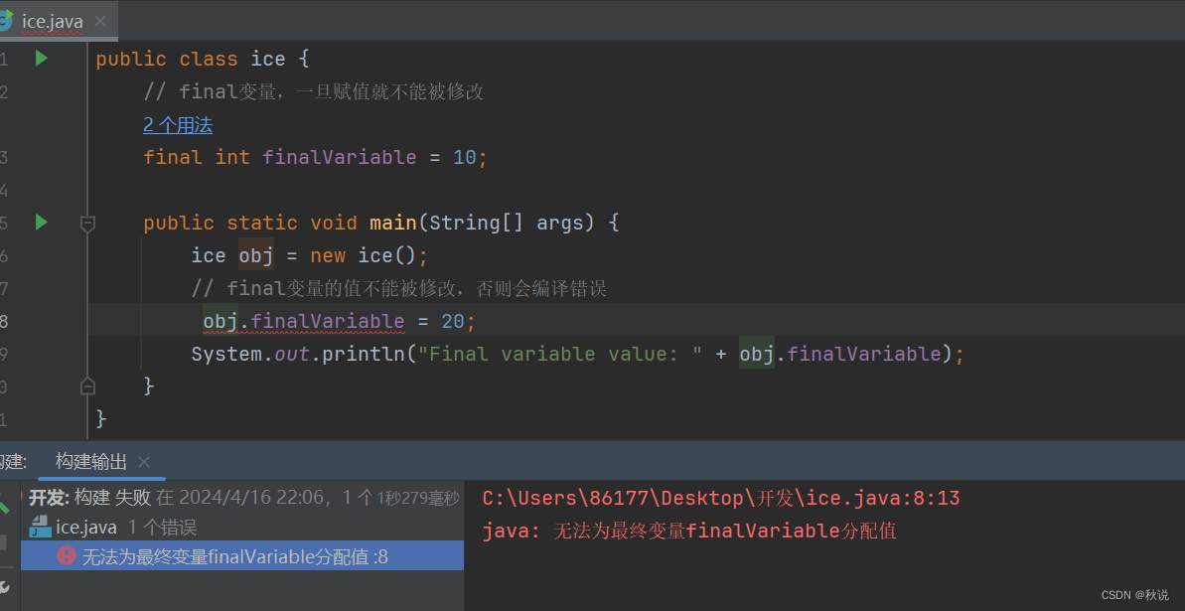Run main method from gutter arrow
The height and width of the screenshot is (611, 1185).
[x=42, y=223]
